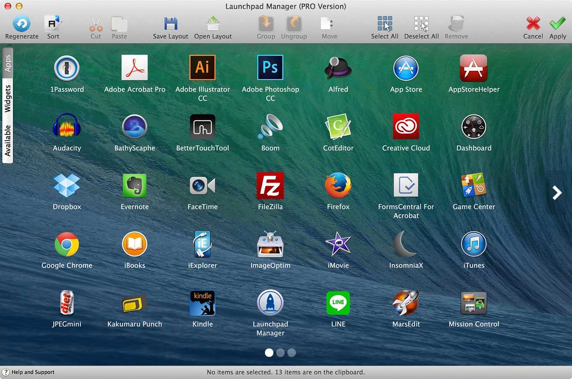572x379 pixels.
Task: Select the Dashboard icon
Action: [x=474, y=127]
